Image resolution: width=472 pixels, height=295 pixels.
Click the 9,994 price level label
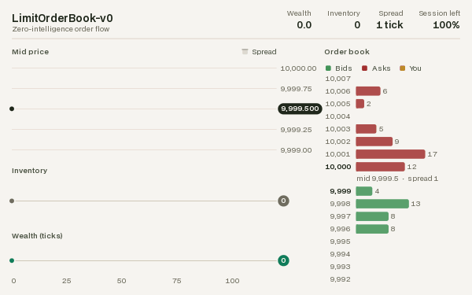point(340,254)
